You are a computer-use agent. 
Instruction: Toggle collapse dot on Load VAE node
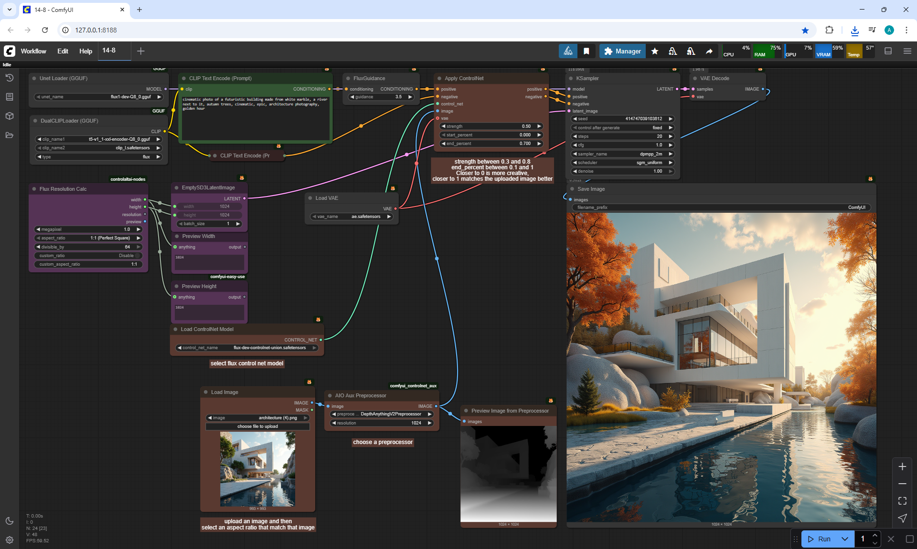point(310,198)
